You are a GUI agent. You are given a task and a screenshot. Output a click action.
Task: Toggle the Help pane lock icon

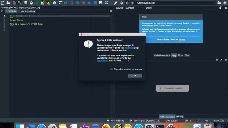220,8
